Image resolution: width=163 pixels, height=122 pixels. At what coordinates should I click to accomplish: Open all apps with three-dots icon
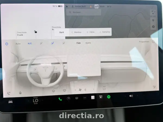click(x=85, y=98)
